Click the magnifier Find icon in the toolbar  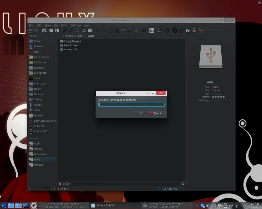click(x=78, y=30)
